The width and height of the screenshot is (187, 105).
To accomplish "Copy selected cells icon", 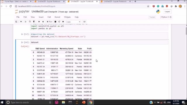I will tap(30, 22).
